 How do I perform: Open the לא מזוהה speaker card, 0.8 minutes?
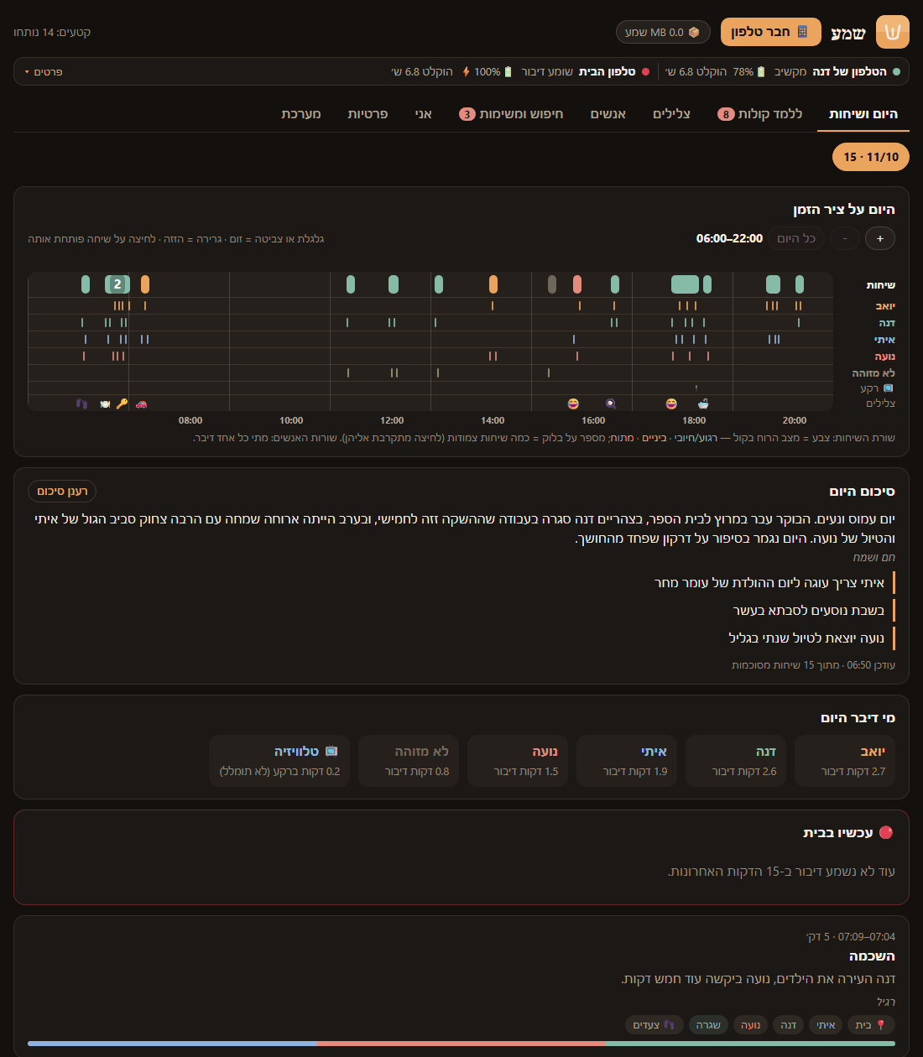coord(409,761)
